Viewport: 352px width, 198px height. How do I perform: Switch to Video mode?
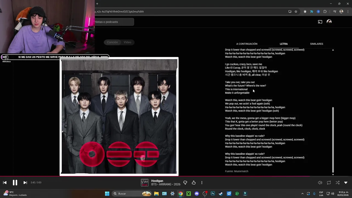[127, 42]
